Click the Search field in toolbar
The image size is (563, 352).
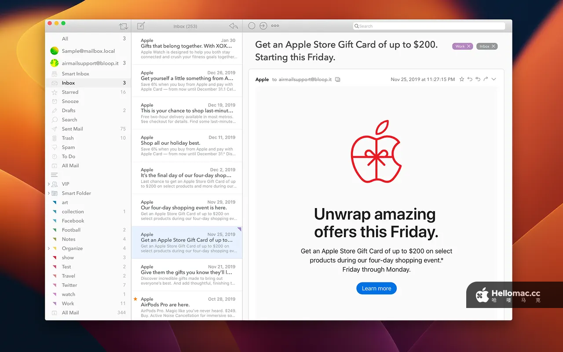[x=429, y=26]
